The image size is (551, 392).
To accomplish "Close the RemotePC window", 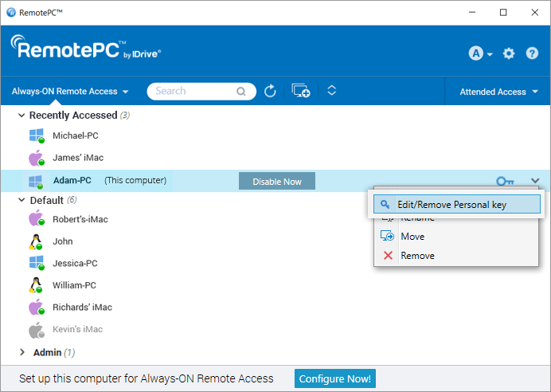I will pyautogui.click(x=534, y=12).
